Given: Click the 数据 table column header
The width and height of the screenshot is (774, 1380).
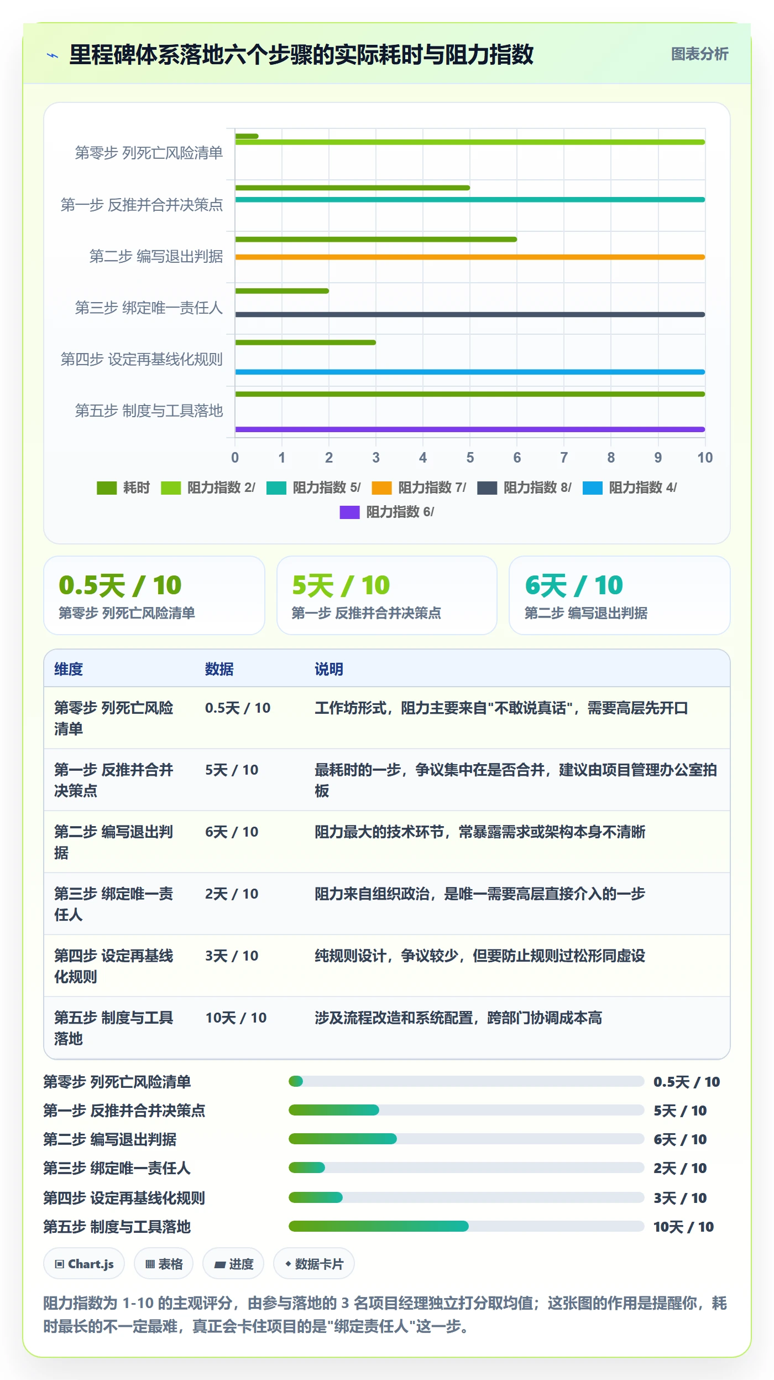Looking at the screenshot, I should tap(219, 669).
